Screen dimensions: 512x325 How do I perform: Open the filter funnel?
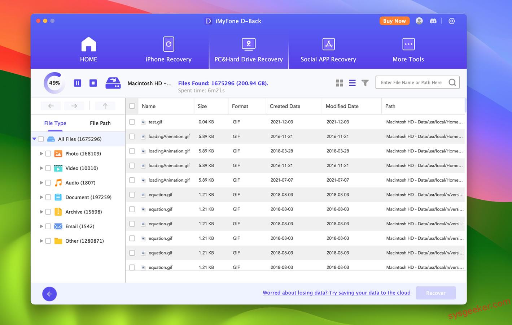365,83
